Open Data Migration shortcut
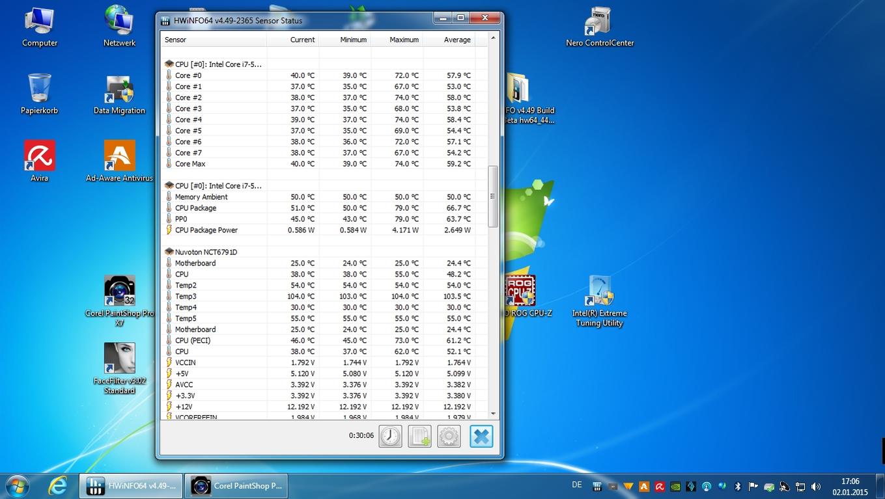The width and height of the screenshot is (885, 499). pyautogui.click(x=119, y=94)
